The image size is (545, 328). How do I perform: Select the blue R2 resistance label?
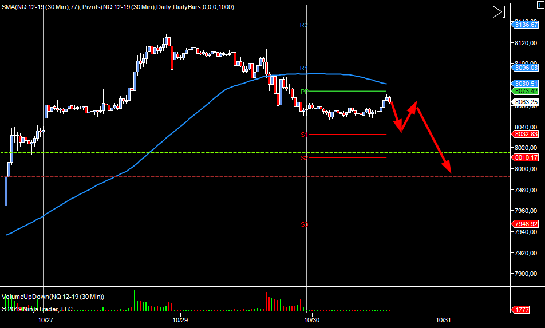[x=303, y=25]
